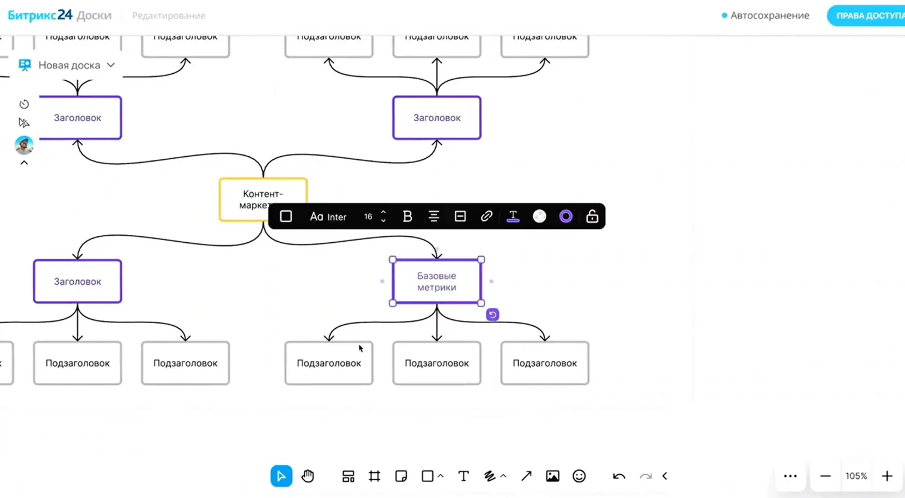Collapse the bottom toolbar chevron
Viewport: 905px width, 498px height.
pyautogui.click(x=665, y=476)
